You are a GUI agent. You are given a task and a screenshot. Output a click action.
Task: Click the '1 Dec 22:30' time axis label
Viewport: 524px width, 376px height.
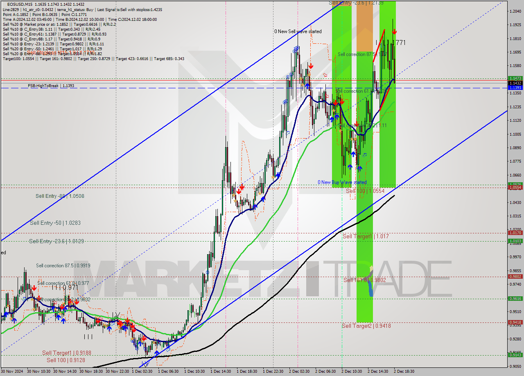pyautogui.click(x=274, y=372)
